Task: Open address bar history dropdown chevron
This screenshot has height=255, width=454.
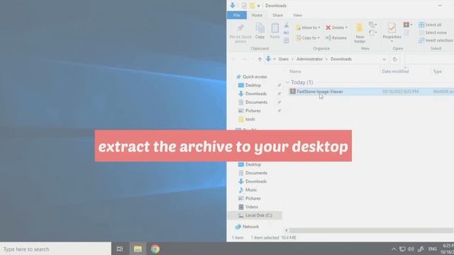Action: (384, 59)
